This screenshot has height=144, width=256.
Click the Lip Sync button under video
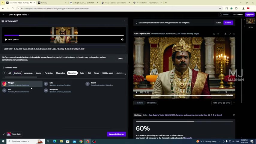pyautogui.click(x=152, y=103)
